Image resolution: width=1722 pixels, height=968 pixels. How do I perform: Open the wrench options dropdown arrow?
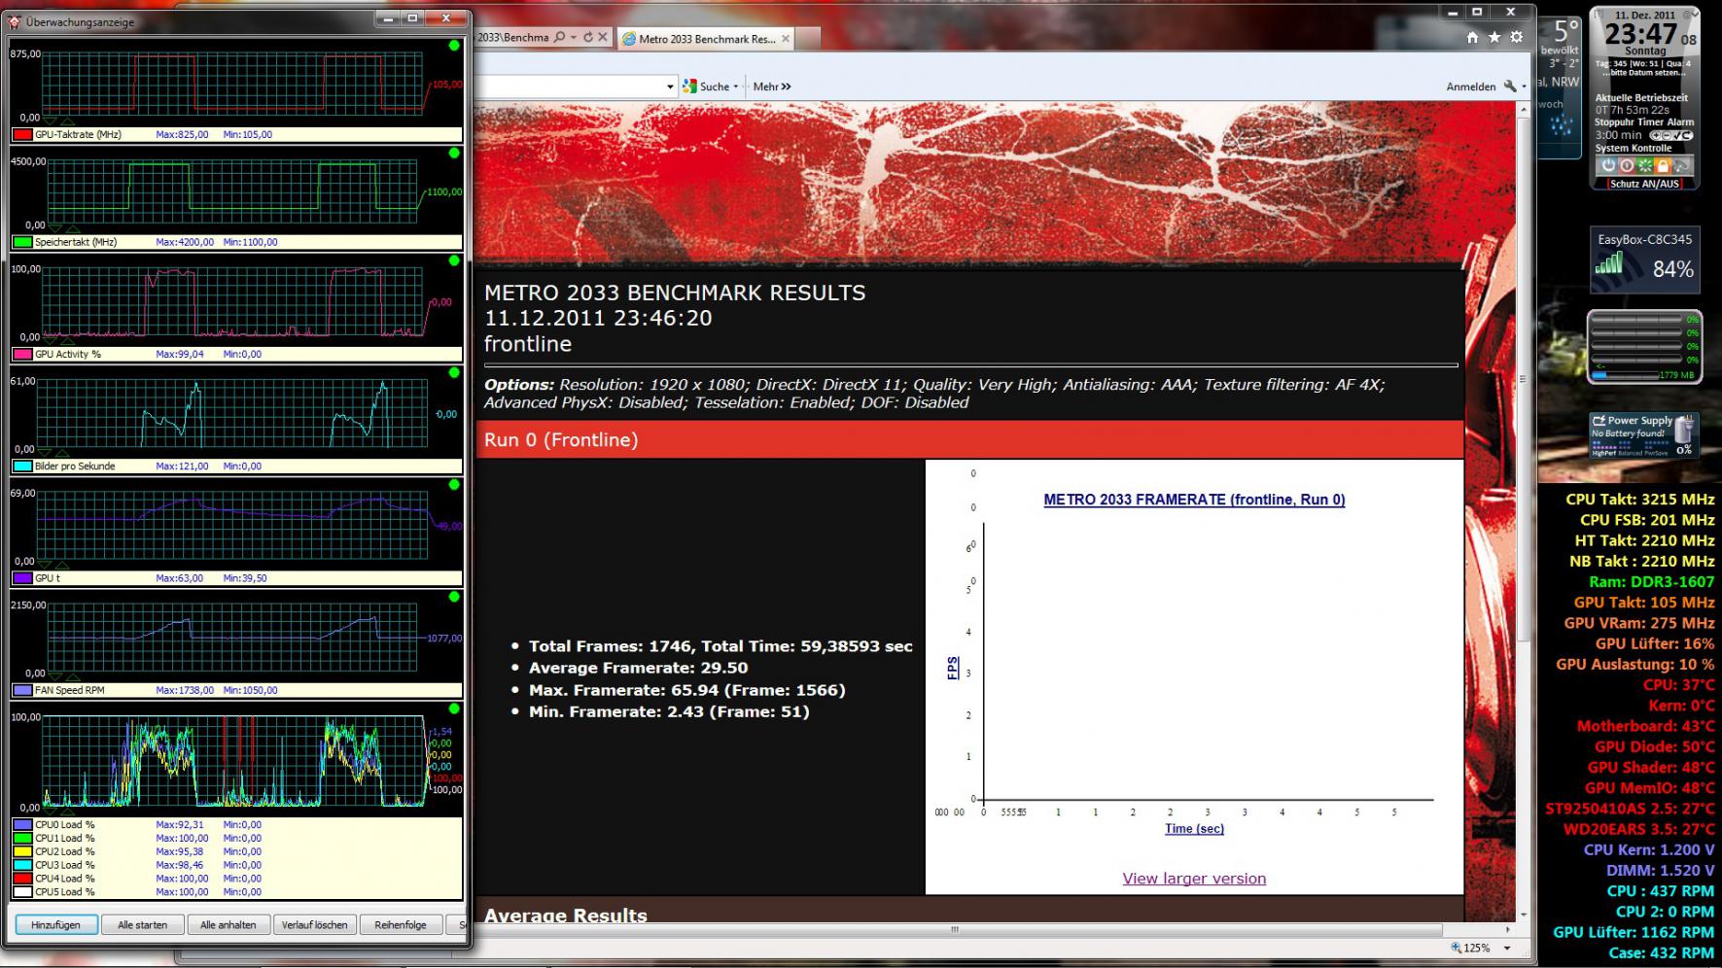(1524, 86)
